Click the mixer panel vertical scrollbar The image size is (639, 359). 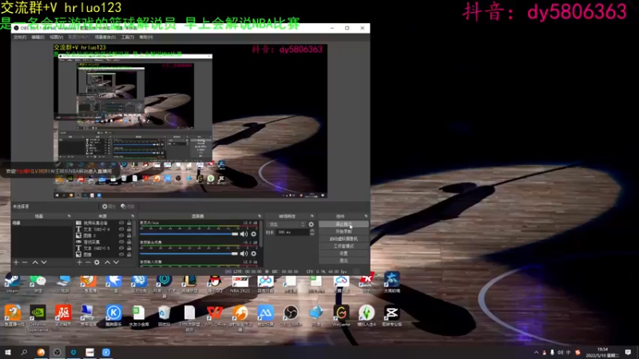261,234
